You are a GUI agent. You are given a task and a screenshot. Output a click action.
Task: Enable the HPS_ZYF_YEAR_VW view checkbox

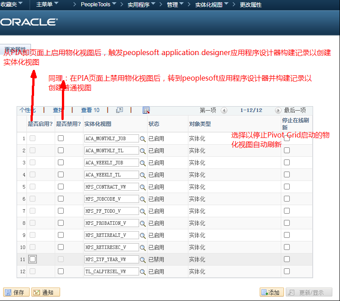tap(33, 259)
